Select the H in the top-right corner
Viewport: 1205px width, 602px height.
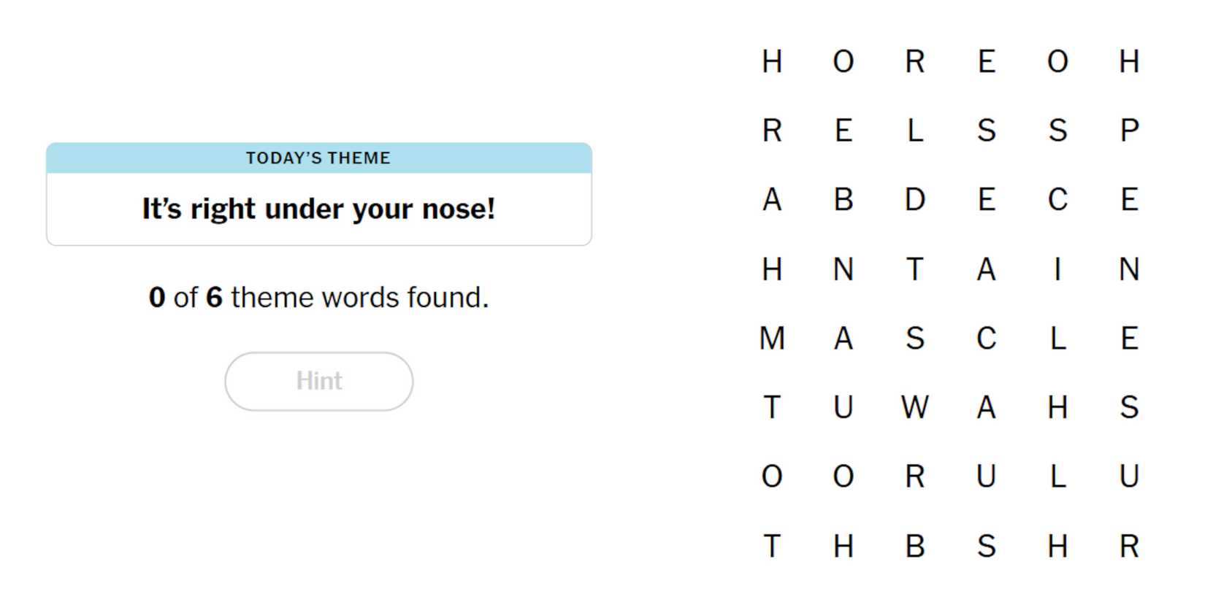coord(1128,61)
